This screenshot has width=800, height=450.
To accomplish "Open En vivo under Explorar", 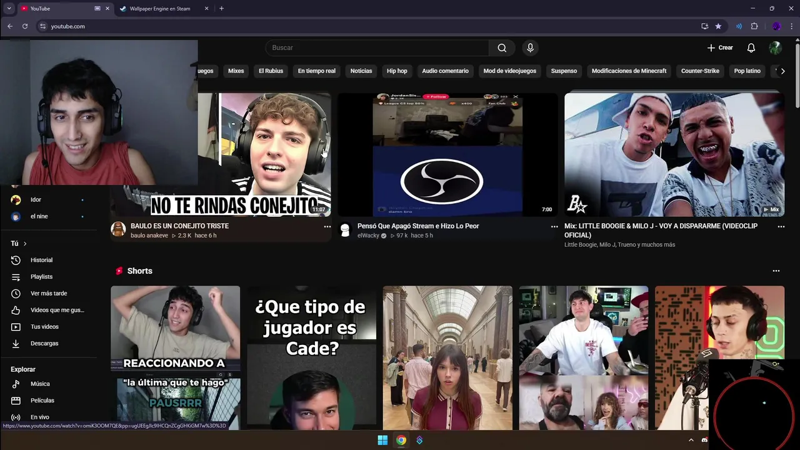I will (x=39, y=417).
